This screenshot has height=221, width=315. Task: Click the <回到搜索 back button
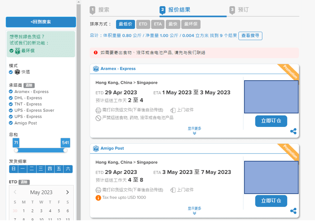[x=41, y=22]
